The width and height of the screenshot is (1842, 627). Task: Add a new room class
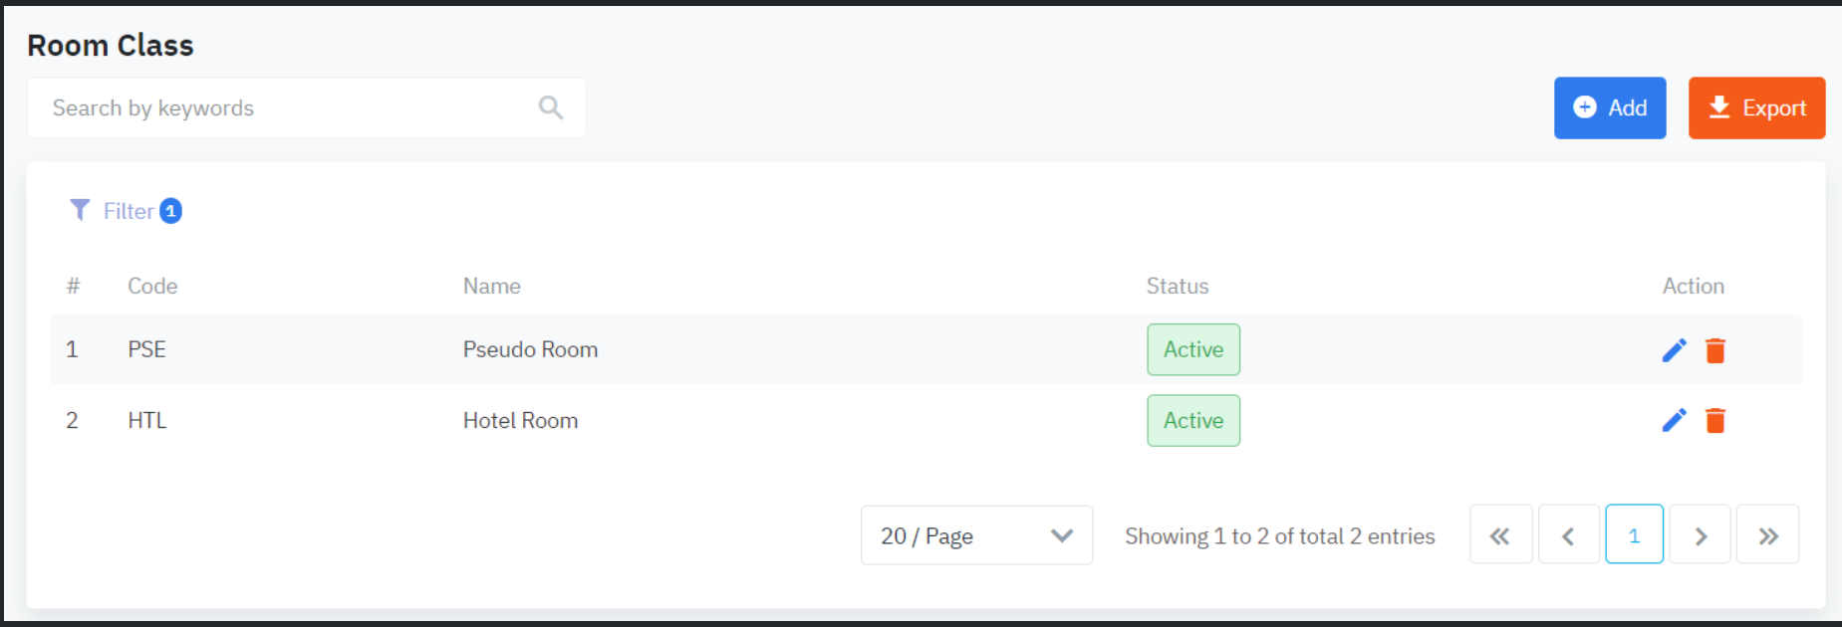[1609, 107]
